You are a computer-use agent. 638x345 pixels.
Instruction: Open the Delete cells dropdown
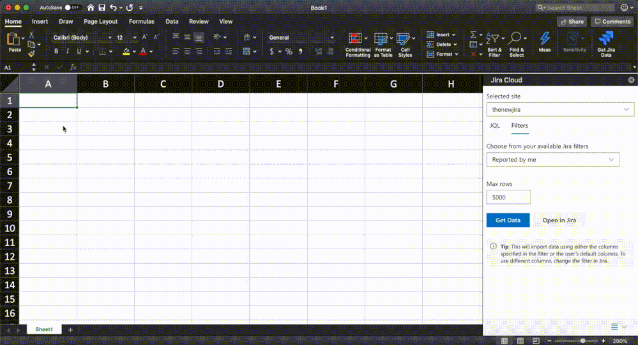tap(443, 44)
